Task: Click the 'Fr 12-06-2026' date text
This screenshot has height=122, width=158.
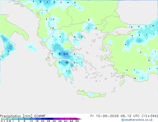Action: click(x=104, y=116)
